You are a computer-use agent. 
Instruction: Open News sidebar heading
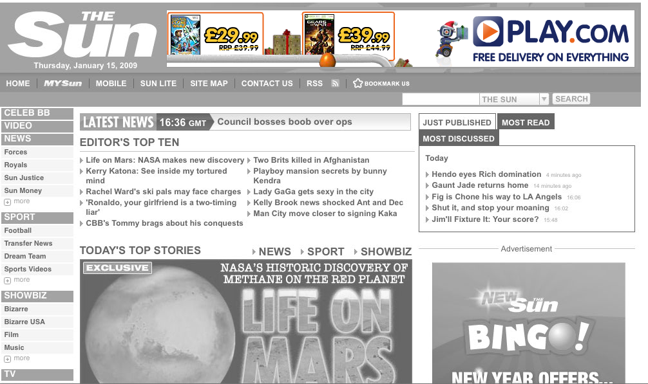[37, 138]
